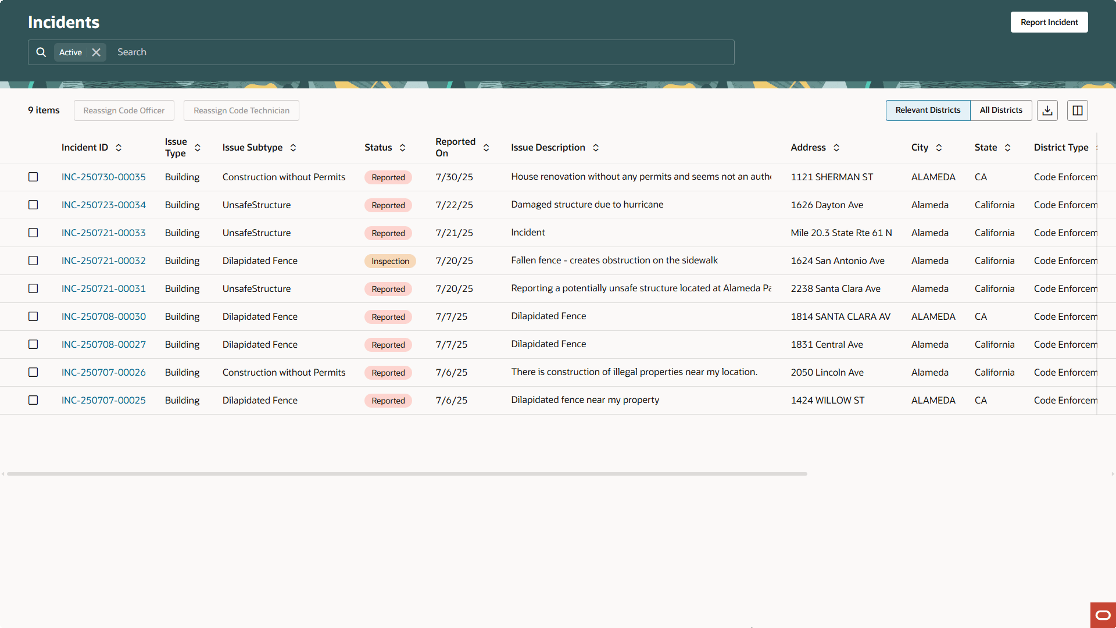
Task: Click the download export icon
Action: click(1047, 110)
